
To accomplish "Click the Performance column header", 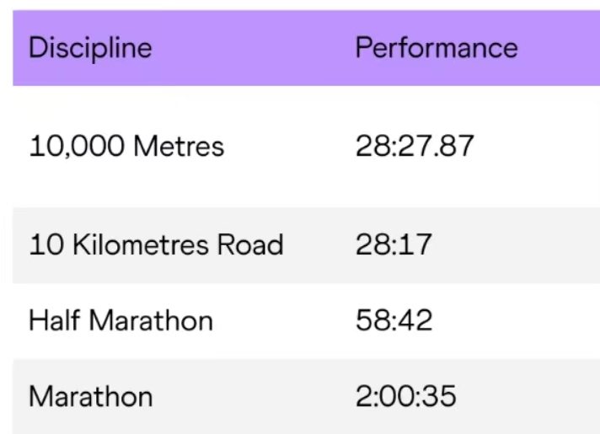I will click(437, 48).
